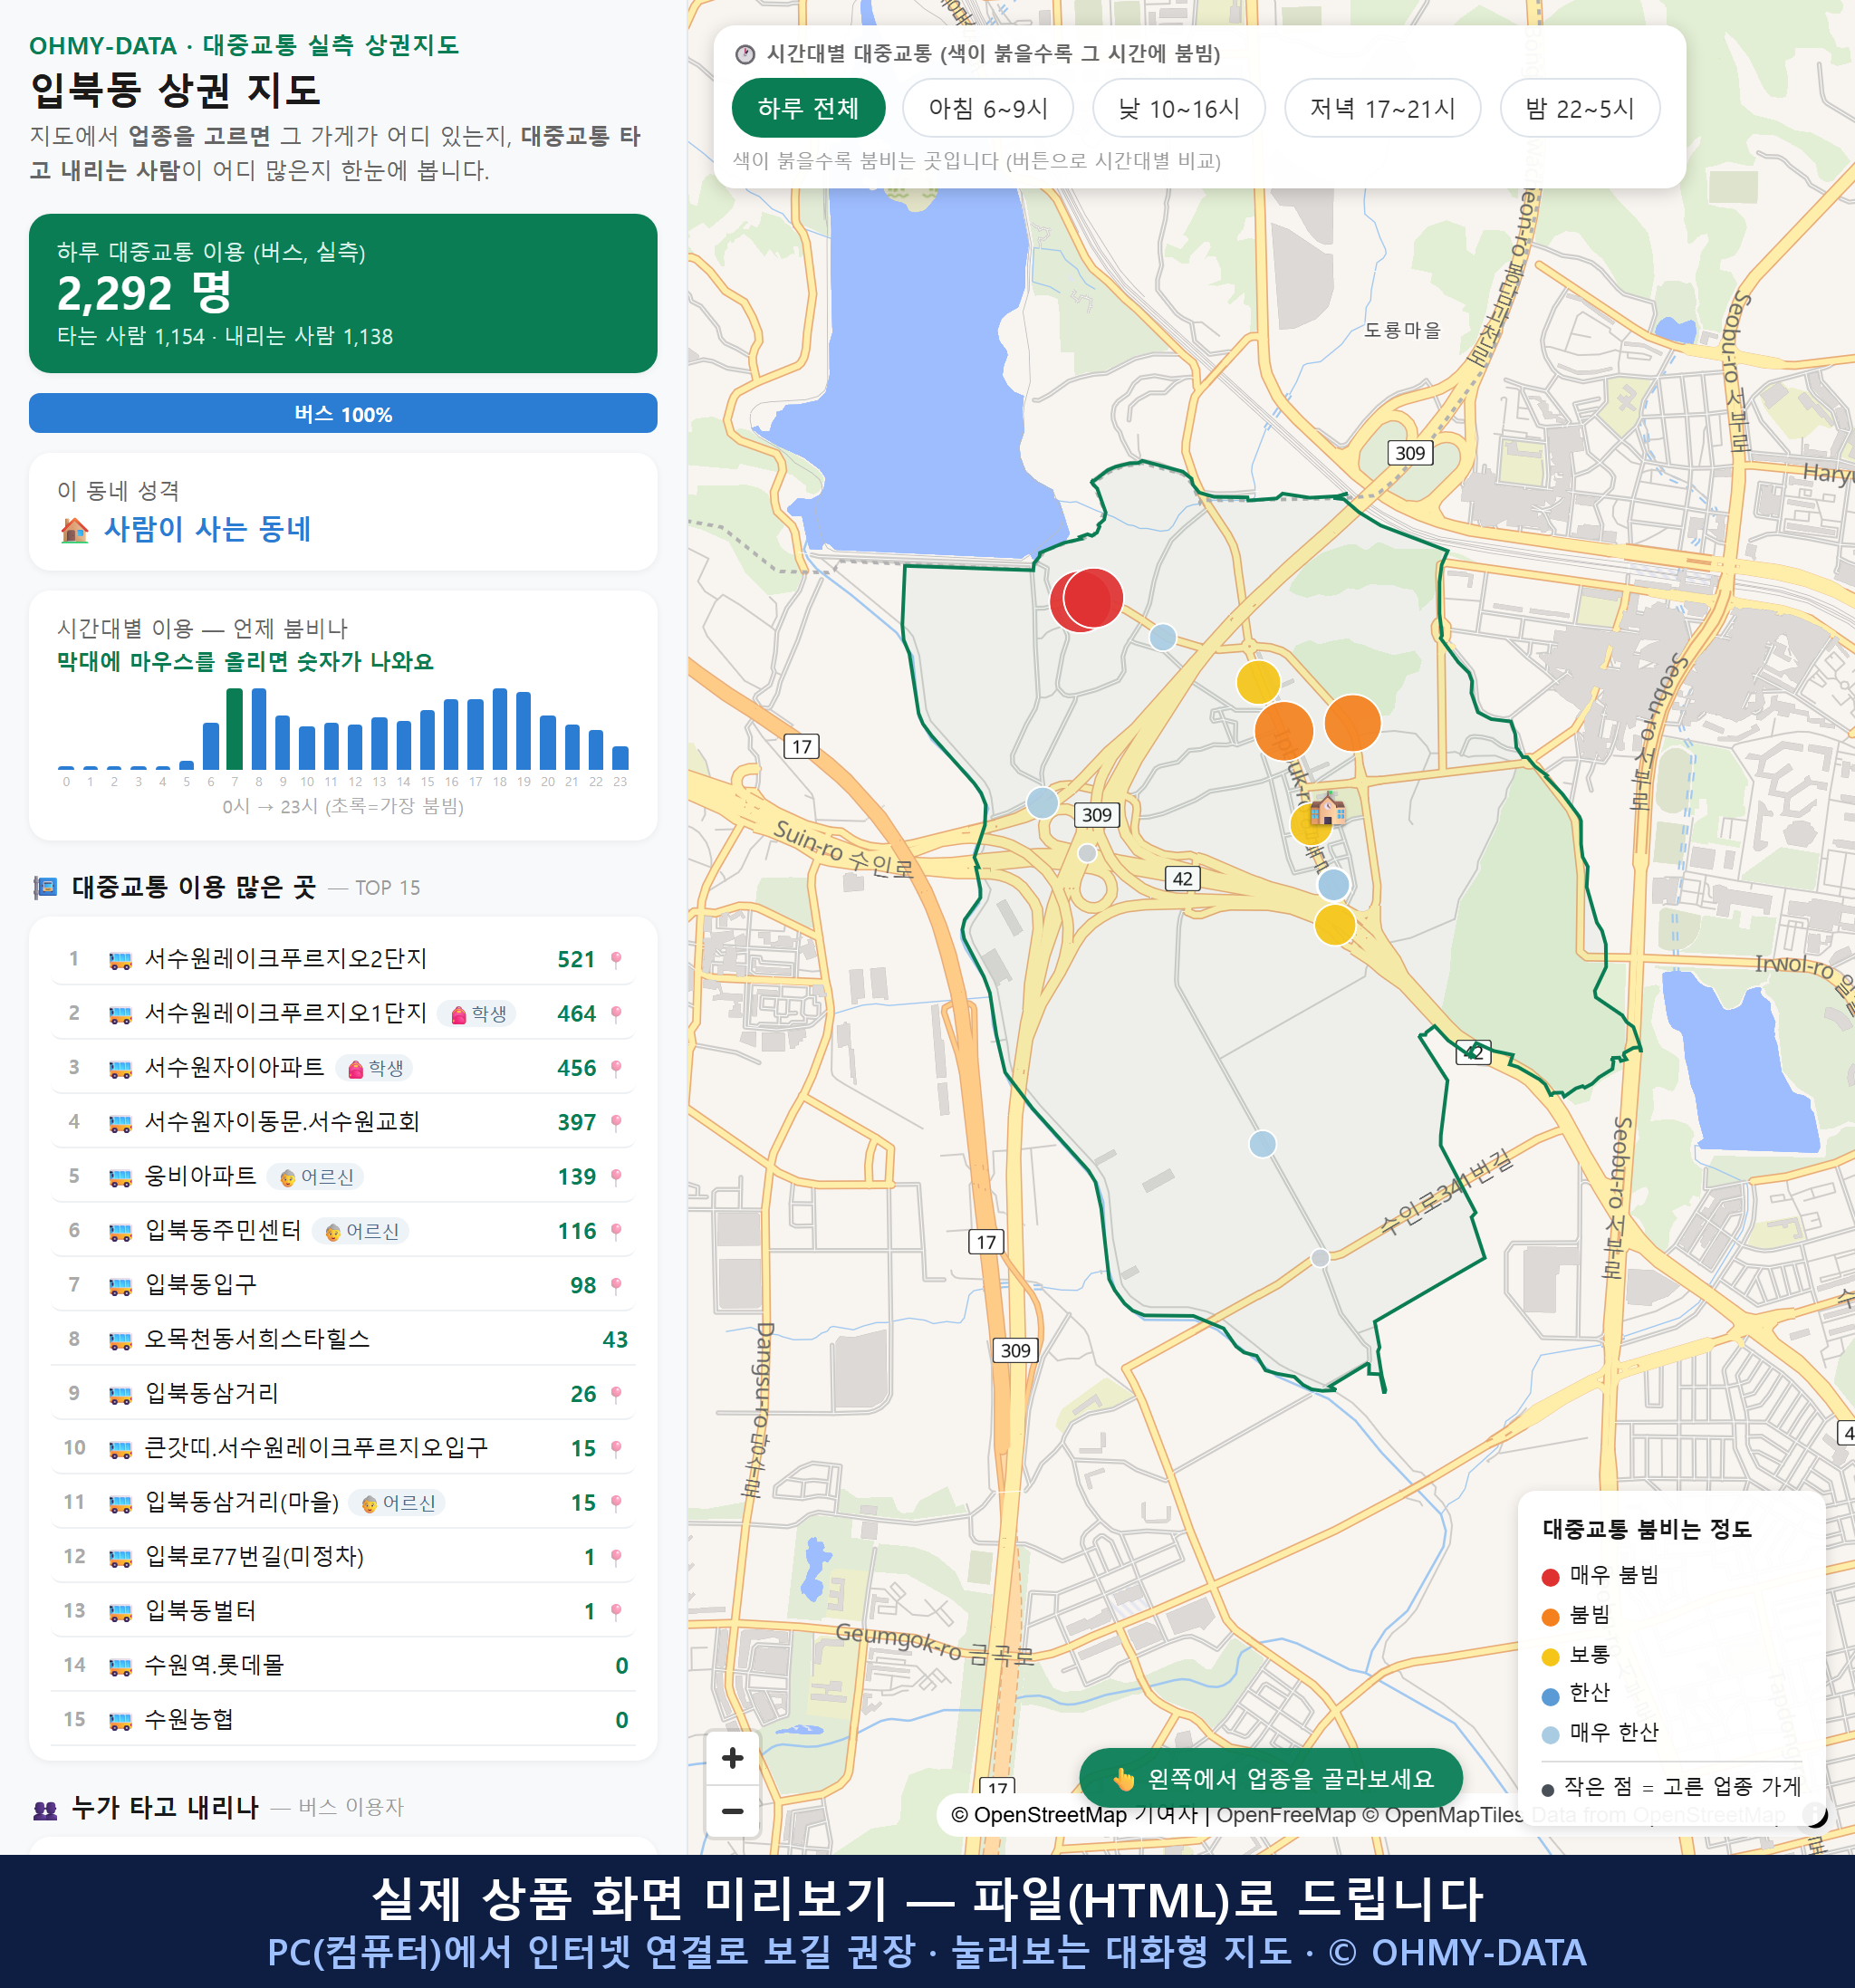Click the pin icon for 입북로77번길(미정차)
The width and height of the screenshot is (1855, 1988).
click(616, 1557)
